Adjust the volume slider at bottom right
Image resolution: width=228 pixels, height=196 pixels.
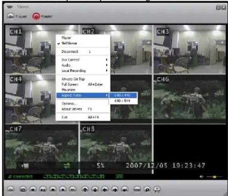pyautogui.click(x=215, y=177)
